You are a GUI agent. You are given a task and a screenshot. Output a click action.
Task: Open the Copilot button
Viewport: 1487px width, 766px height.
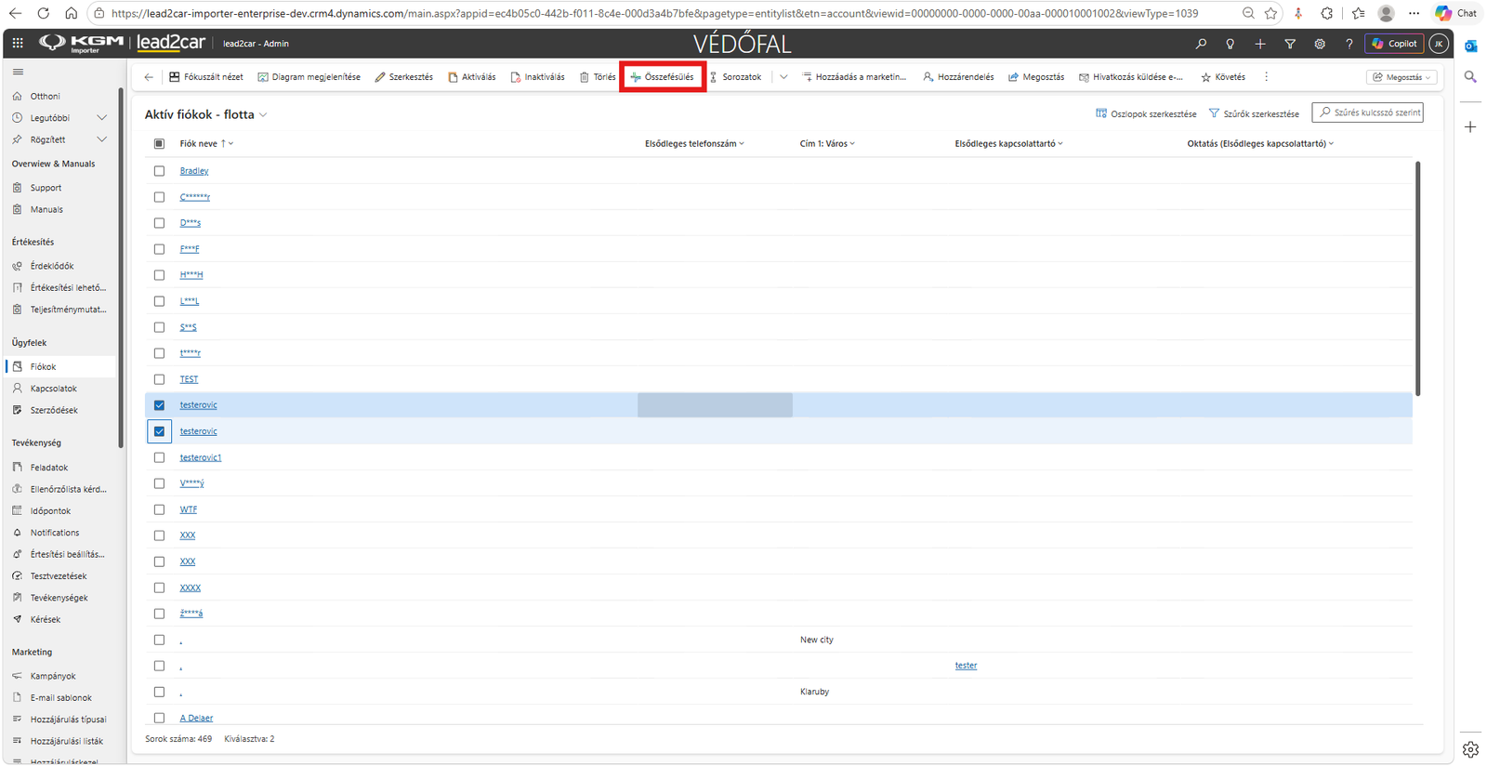1394,44
